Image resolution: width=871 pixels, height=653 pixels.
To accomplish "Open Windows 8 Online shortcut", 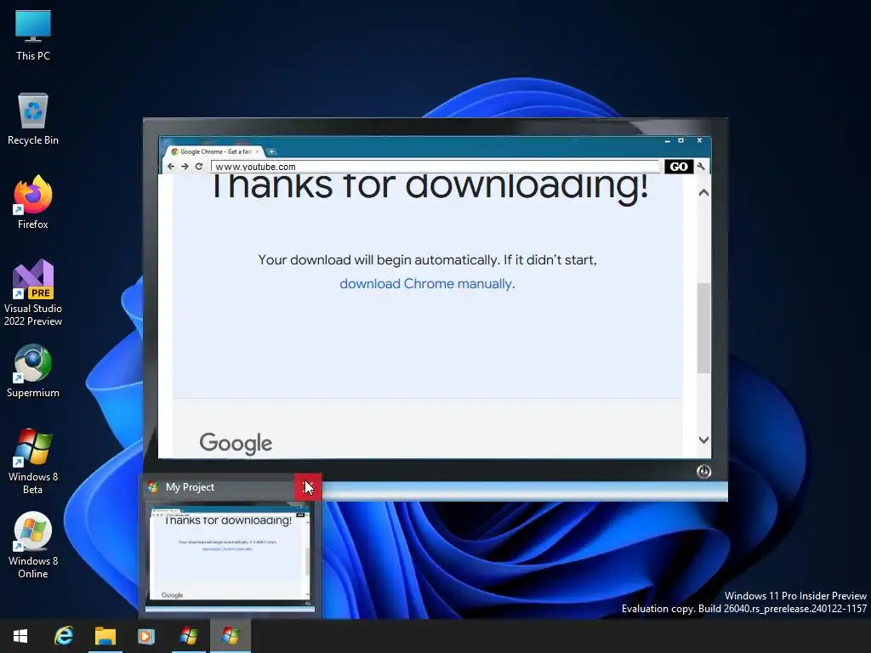I will [33, 545].
